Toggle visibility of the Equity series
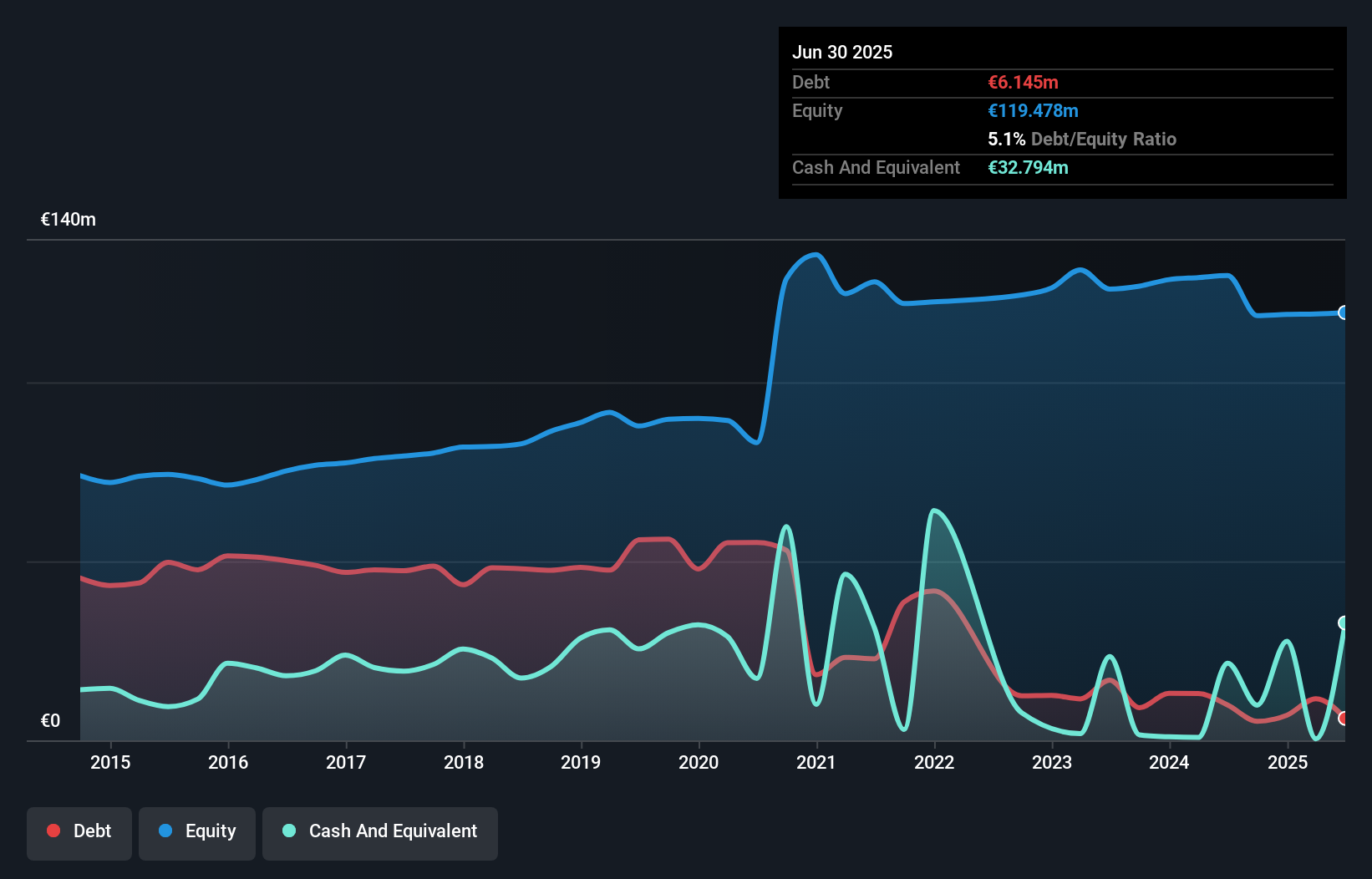This screenshot has height=879, width=1372. (196, 831)
